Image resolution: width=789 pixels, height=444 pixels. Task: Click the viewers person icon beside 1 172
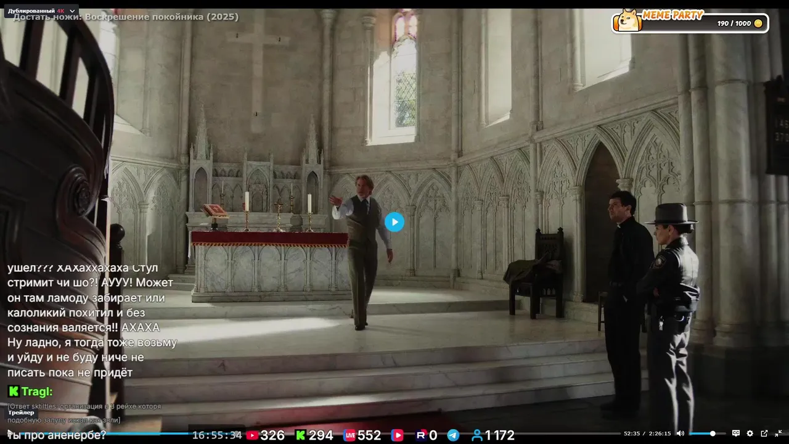476,435
